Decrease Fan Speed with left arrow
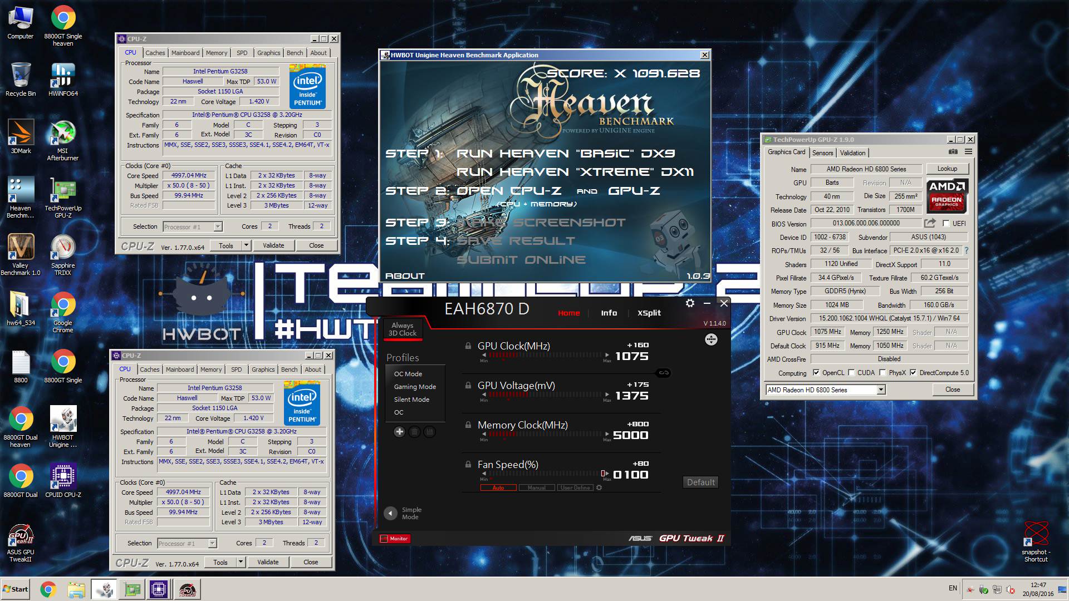Viewport: 1069px width, 601px height. point(484,474)
